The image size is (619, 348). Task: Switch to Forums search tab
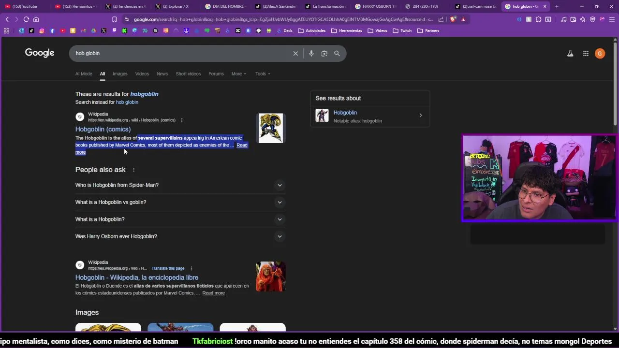[216, 74]
